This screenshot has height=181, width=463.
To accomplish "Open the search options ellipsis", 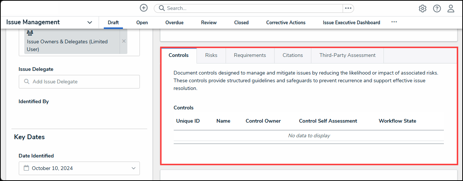I will 348,8.
